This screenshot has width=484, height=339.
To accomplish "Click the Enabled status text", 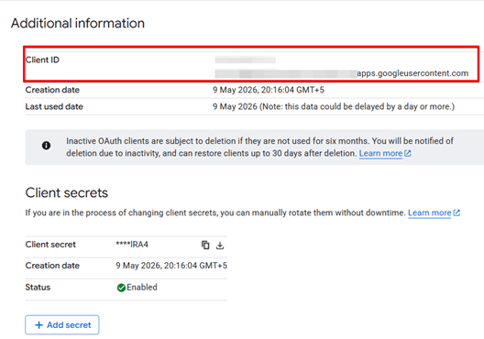I will [x=142, y=287].
